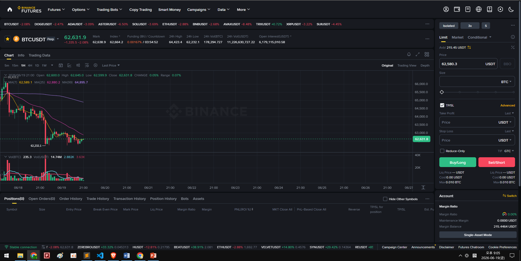Click the Sell/Short button

497,162
